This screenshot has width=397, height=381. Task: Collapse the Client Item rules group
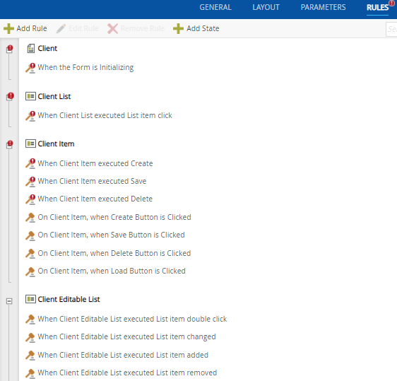9,145
